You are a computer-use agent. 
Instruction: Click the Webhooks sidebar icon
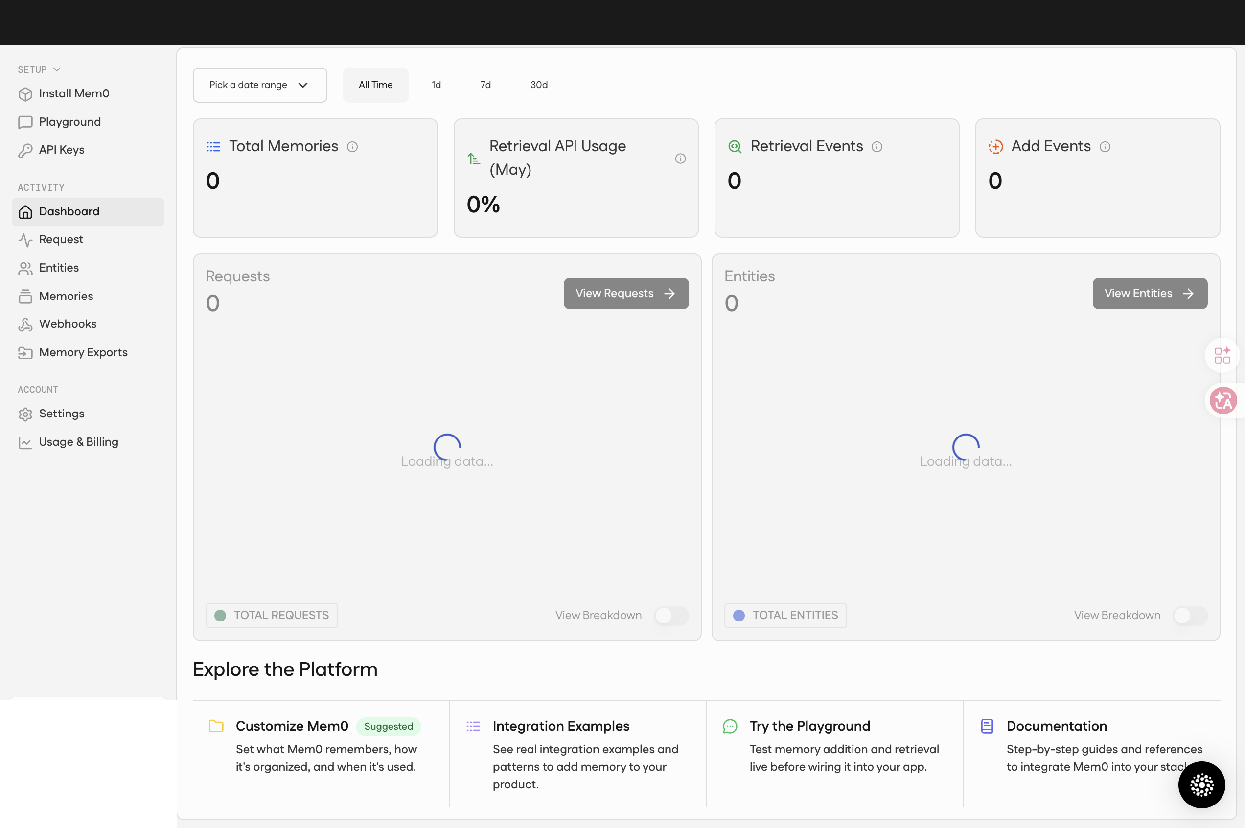(x=25, y=324)
